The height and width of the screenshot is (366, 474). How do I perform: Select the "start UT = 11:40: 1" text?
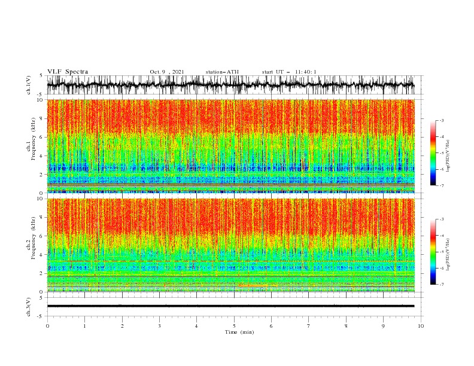click(x=289, y=72)
